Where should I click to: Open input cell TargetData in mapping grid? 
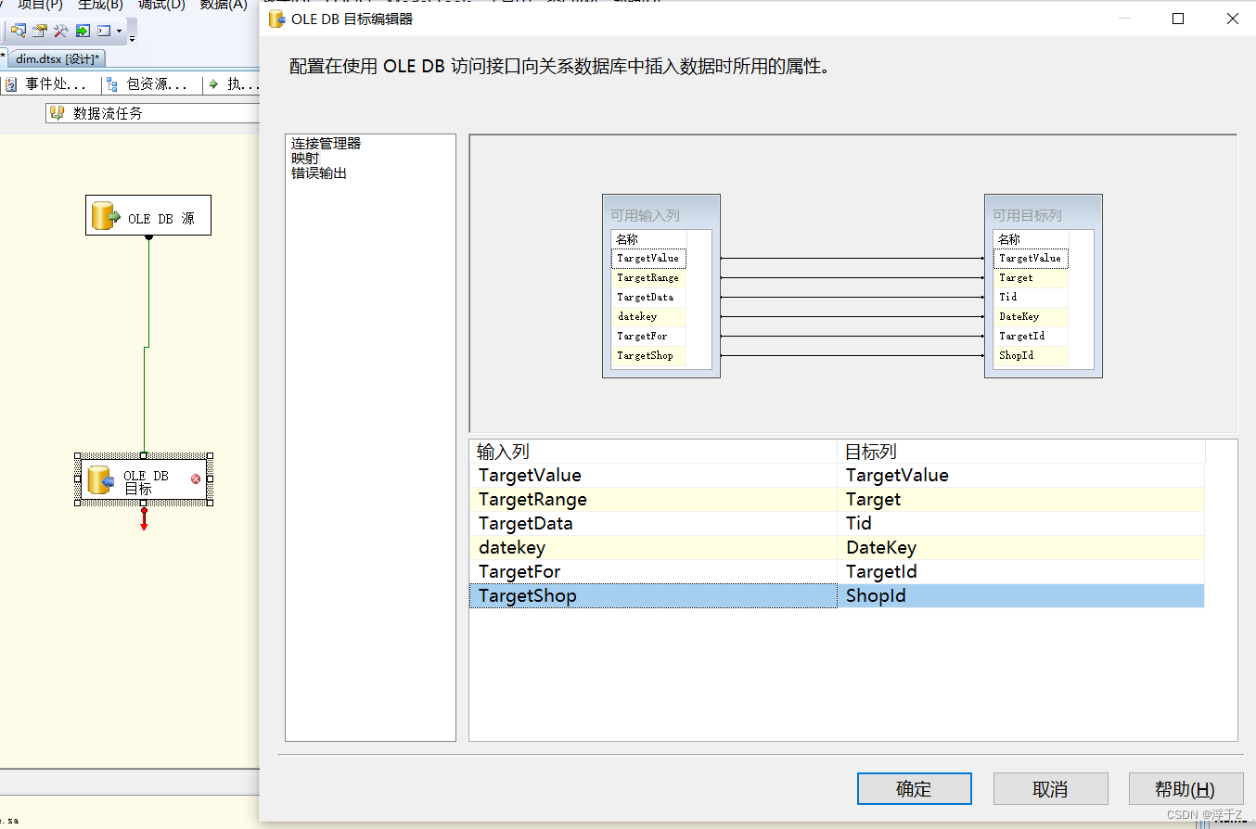(x=653, y=524)
